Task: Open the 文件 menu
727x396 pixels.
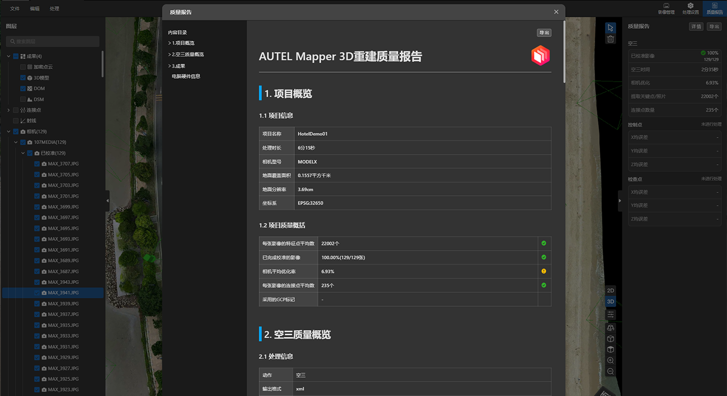Action: 15,9
